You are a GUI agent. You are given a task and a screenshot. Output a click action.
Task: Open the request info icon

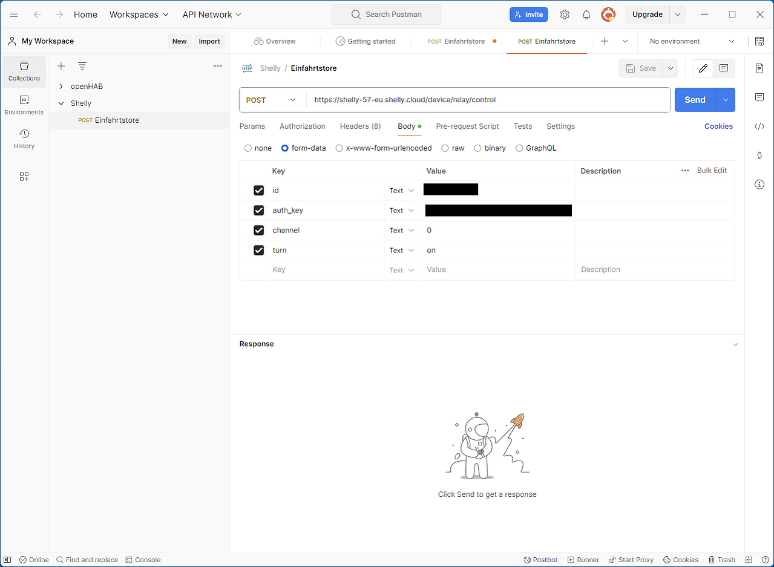(759, 185)
